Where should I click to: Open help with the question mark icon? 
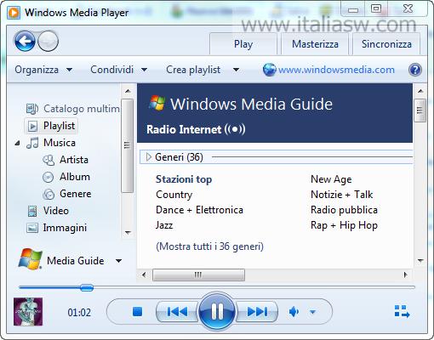415,70
